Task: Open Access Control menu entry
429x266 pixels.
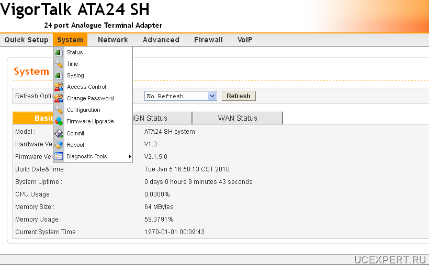Action: point(86,87)
